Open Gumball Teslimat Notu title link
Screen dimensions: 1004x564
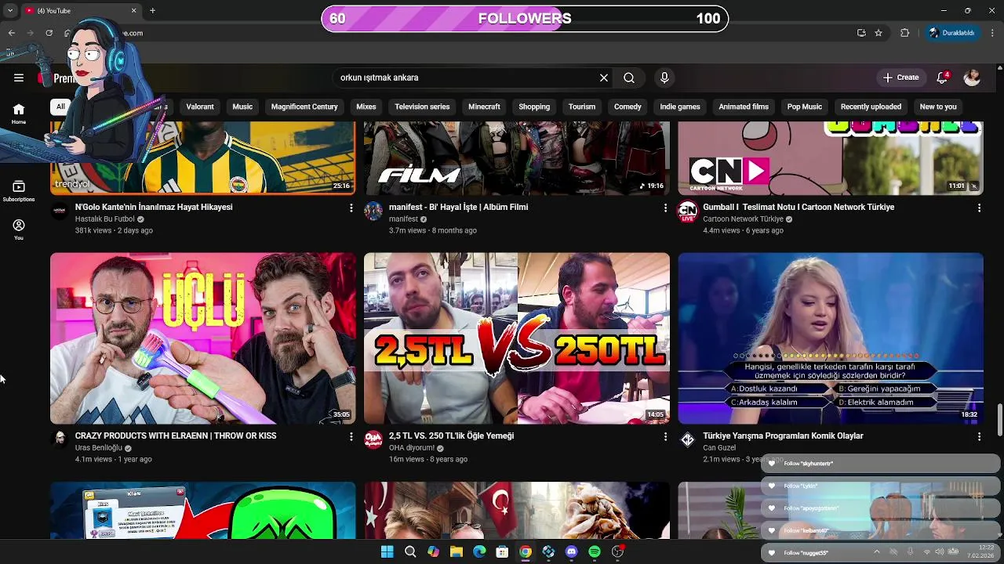click(798, 207)
